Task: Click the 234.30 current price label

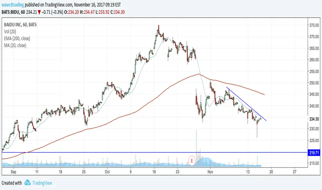Action: [314, 119]
